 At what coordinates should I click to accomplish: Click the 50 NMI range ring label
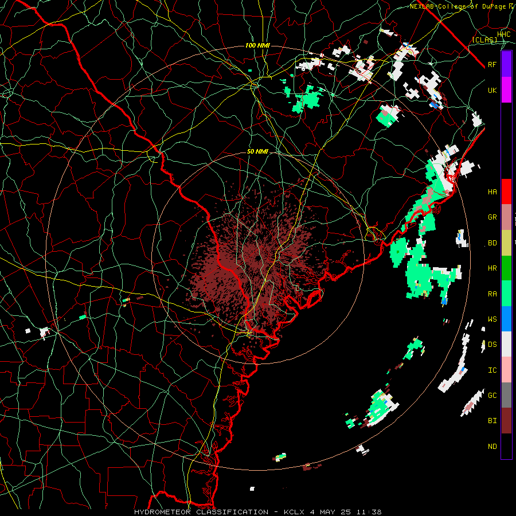pos(257,152)
